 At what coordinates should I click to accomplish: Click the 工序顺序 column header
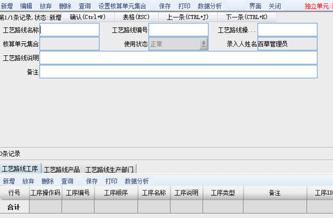coord(116,193)
